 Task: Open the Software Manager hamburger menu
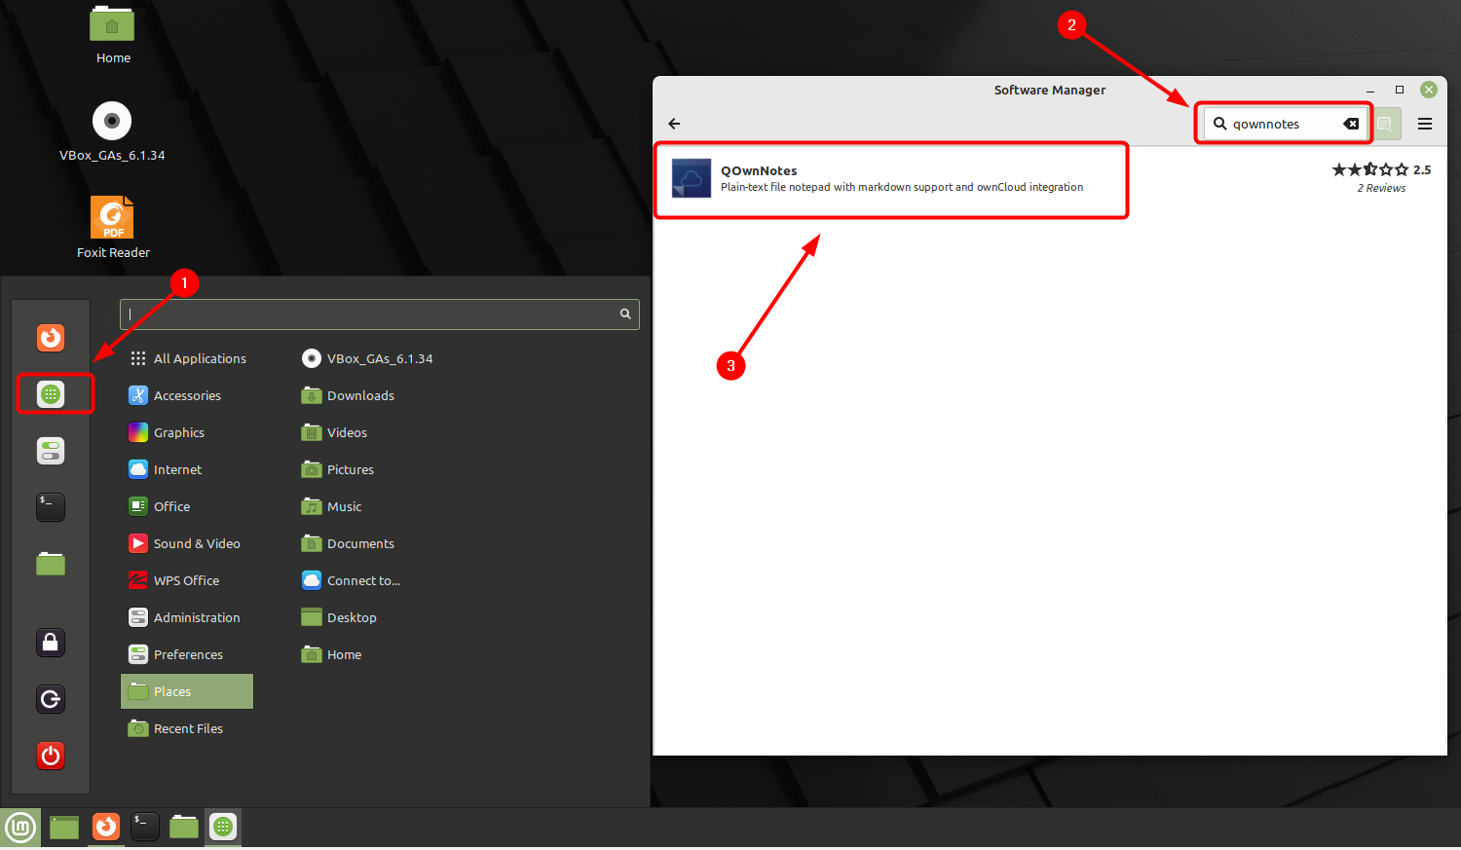pos(1425,124)
